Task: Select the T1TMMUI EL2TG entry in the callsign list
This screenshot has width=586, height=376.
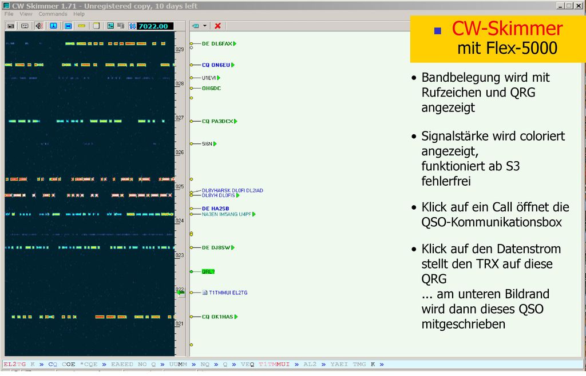Action: tap(228, 293)
